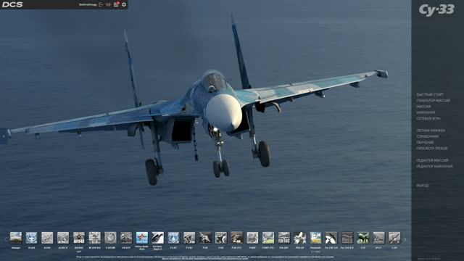Open БЫСТРЫЙ СТАРТ menu item
The height and width of the screenshot is (261, 464).
tap(430, 95)
